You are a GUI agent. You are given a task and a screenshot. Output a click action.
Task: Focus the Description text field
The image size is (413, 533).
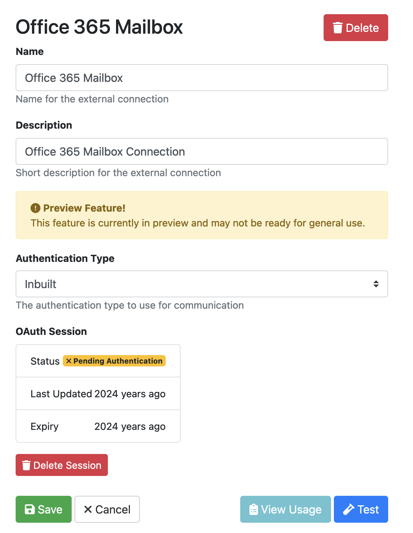[202, 151]
